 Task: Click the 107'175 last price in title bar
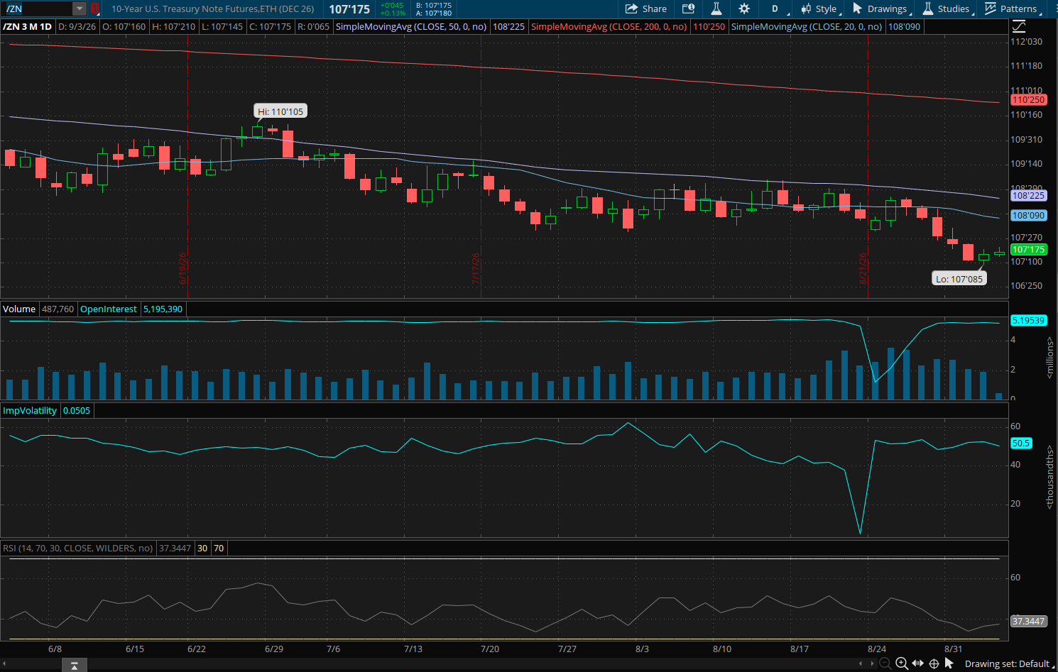349,9
